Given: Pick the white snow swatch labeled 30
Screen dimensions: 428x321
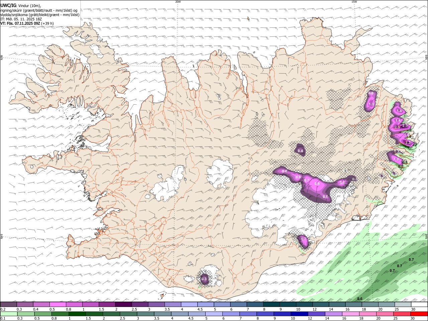Looking at the screenshot, I should coord(420,305).
